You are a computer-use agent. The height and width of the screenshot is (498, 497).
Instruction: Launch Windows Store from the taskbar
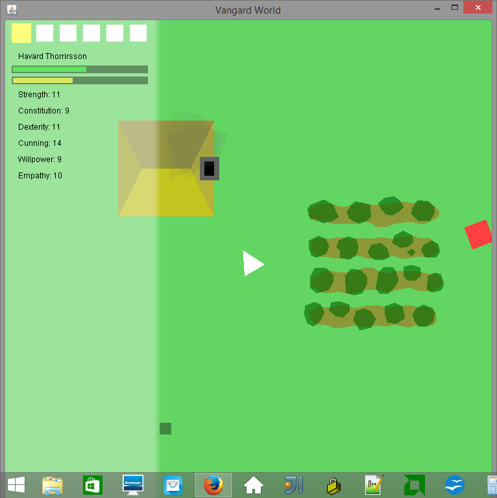coord(92,484)
